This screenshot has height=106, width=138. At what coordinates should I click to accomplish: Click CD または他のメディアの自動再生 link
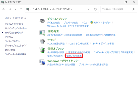(101, 35)
